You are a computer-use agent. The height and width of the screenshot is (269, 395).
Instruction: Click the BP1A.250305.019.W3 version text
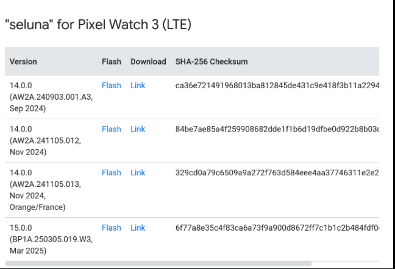click(x=51, y=239)
